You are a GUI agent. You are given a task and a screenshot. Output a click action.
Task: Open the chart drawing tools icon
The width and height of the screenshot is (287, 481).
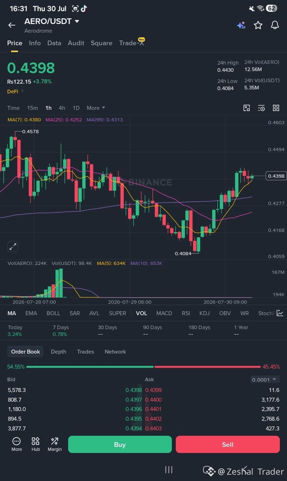pyautogui.click(x=246, y=108)
